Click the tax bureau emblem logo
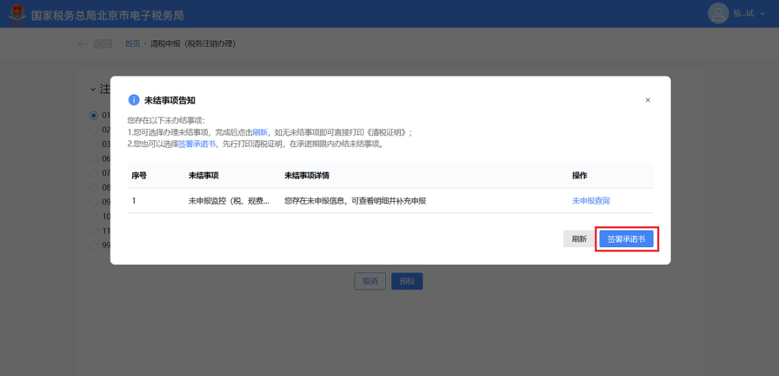The height and width of the screenshot is (376, 779). [x=17, y=14]
